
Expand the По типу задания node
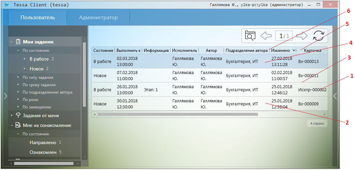(x=18, y=77)
